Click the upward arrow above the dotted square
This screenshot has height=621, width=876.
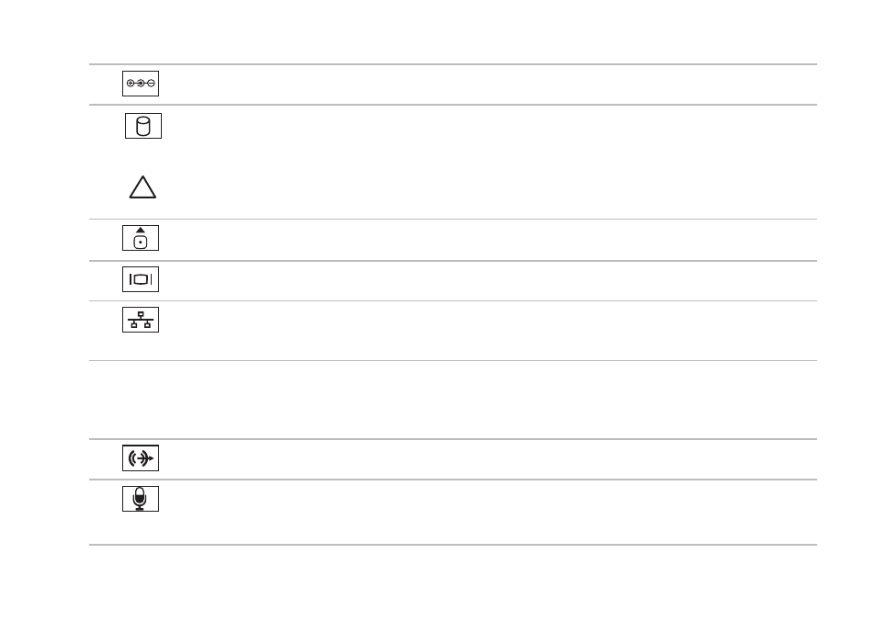[141, 230]
